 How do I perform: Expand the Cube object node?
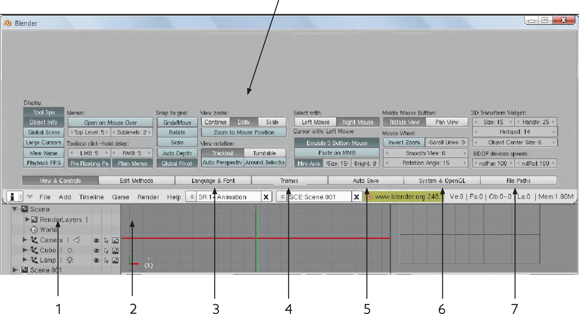[x=25, y=250]
